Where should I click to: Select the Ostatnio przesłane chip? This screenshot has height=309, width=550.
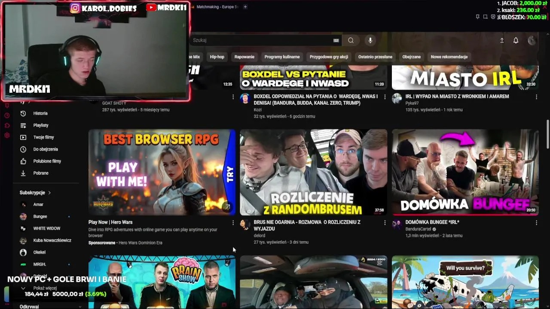(375, 57)
